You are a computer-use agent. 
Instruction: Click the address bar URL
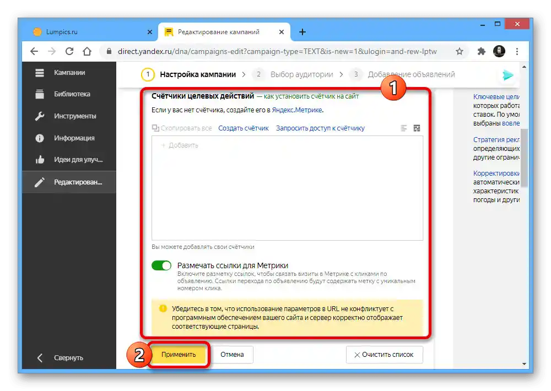click(x=277, y=52)
